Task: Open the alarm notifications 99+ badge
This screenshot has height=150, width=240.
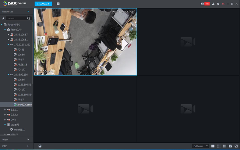Action: (207, 4)
